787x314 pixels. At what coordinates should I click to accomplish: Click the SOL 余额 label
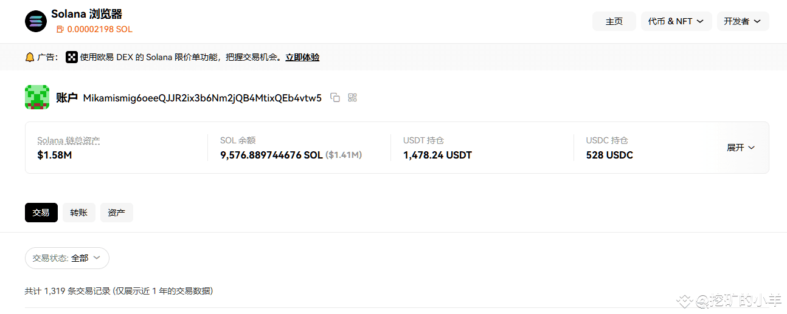238,140
